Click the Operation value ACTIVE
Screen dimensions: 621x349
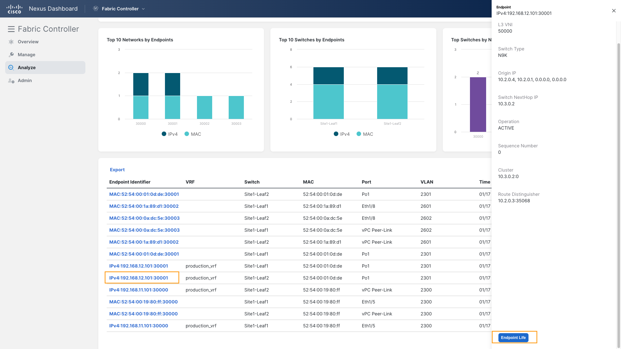[x=506, y=128]
